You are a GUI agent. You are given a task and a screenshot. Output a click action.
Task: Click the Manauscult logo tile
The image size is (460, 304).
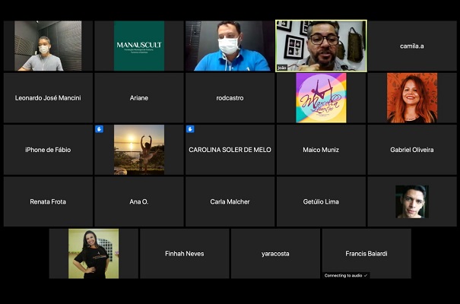click(139, 46)
